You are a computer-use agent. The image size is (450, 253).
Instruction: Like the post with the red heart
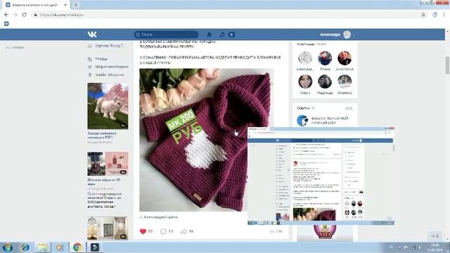tap(143, 231)
